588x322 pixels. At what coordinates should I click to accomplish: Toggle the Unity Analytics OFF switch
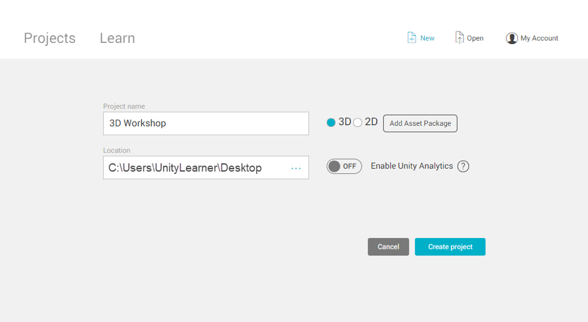coord(344,166)
